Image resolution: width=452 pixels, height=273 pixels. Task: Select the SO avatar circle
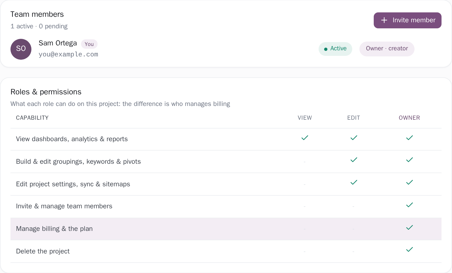tap(21, 49)
